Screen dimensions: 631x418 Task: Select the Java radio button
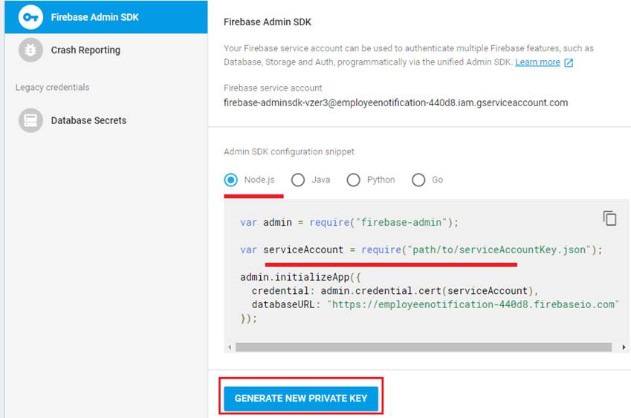(x=298, y=180)
